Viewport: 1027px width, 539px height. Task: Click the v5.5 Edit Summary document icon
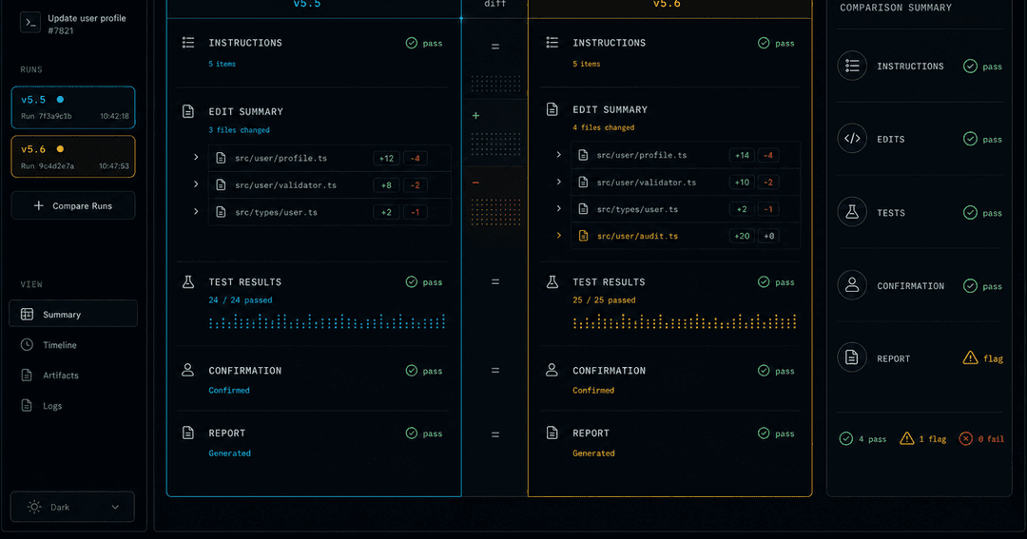[x=188, y=111]
